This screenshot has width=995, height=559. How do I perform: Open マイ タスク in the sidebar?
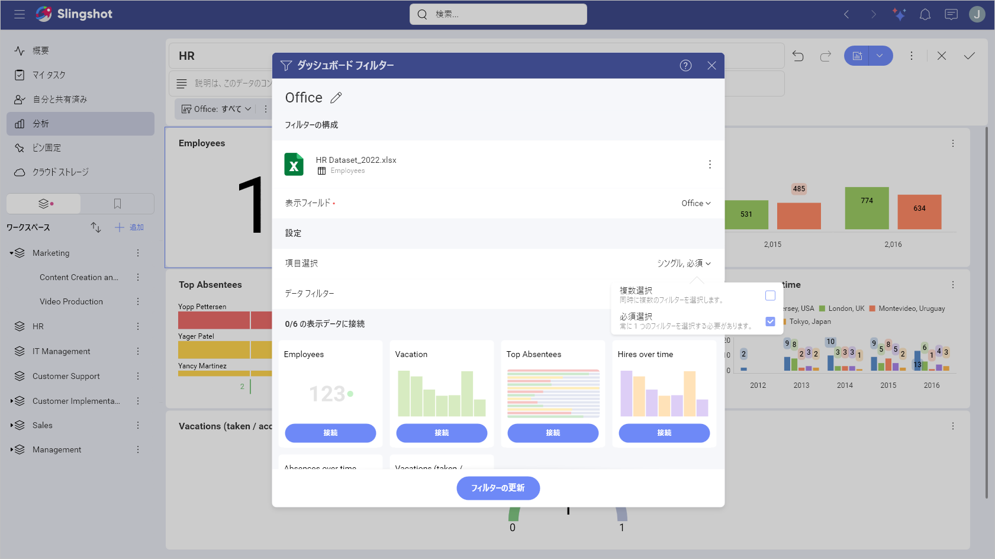tap(80, 75)
